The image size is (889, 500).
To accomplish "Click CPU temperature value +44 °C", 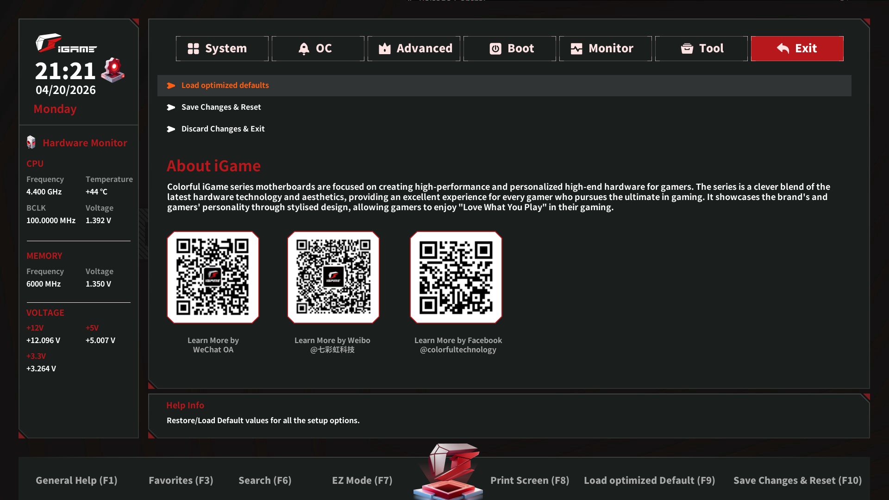I will 96,192.
